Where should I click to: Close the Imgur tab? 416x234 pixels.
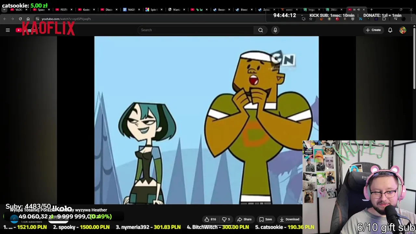[x=319, y=10]
